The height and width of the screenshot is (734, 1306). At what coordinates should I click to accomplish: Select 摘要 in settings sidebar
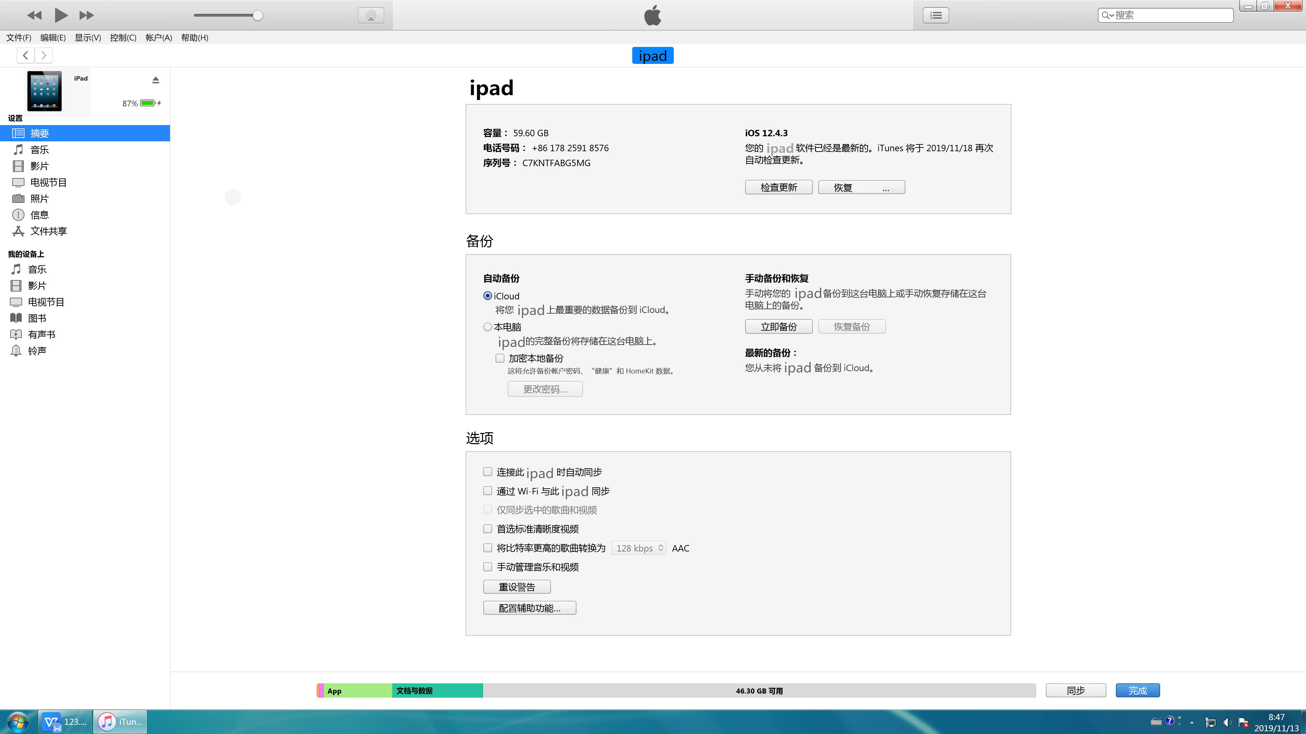(85, 133)
